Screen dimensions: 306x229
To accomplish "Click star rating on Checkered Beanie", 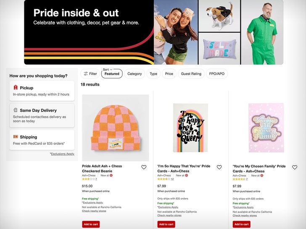I will pyautogui.click(x=88, y=179).
